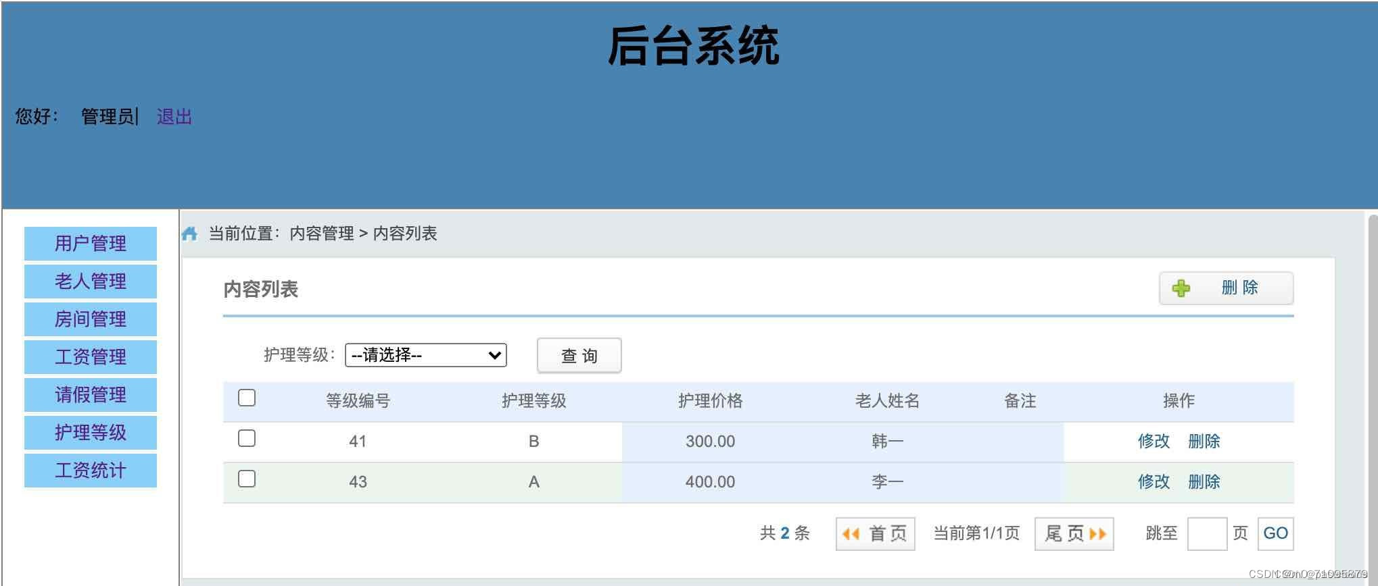Click the ID cell 43
The height and width of the screenshot is (586, 1378).
pos(358,482)
